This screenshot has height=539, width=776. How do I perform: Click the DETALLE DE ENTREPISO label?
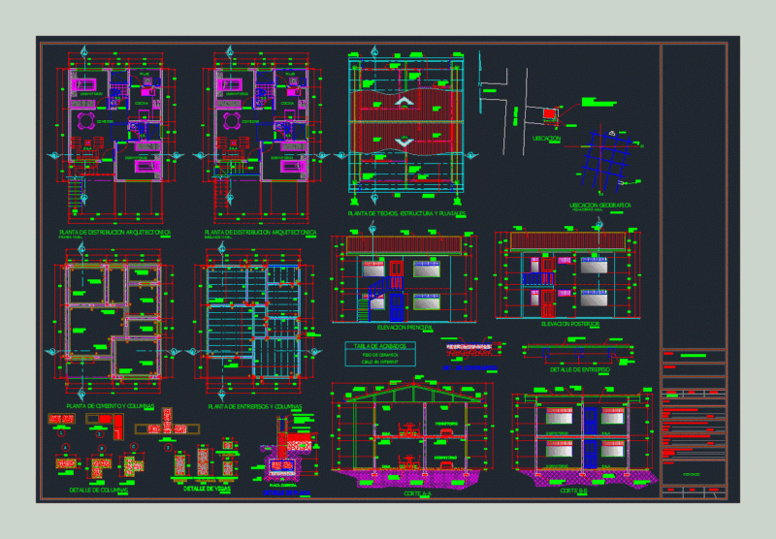pos(580,369)
